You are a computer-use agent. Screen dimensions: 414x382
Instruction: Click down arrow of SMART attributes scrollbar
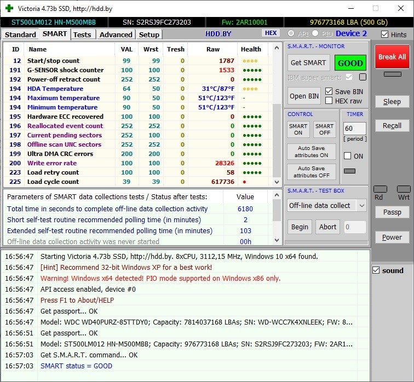pyautogui.click(x=277, y=182)
